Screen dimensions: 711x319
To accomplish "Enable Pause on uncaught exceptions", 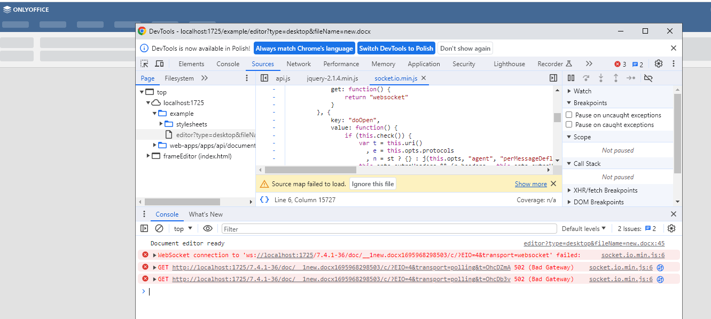I will pyautogui.click(x=569, y=115).
